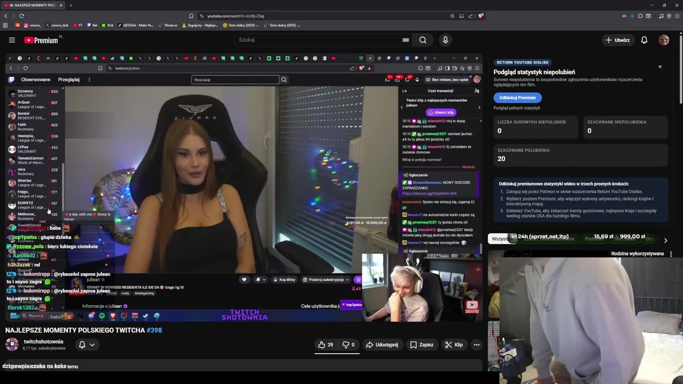Click the YamatoCannon channel in Twitch sidebar

point(33,161)
